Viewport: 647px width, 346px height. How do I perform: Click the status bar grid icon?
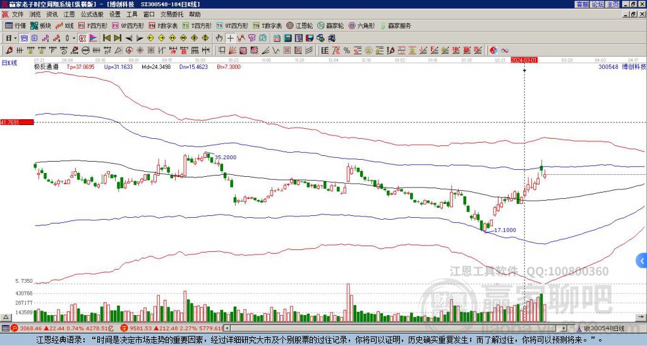pyautogui.click(x=5, y=328)
